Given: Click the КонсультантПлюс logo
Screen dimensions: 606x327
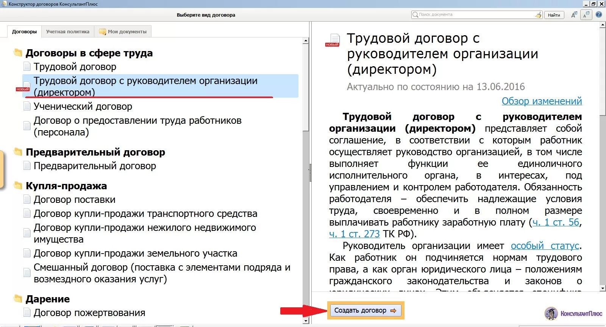Looking at the screenshot, I should pyautogui.click(x=573, y=313).
